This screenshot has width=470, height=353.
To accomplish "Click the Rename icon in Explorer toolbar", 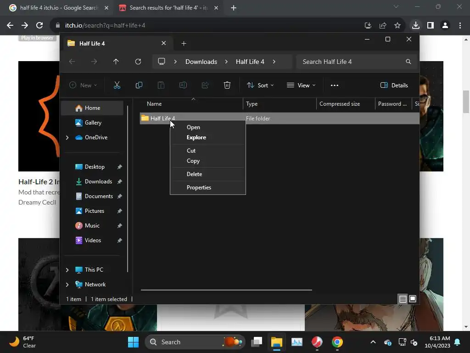I will click(183, 85).
